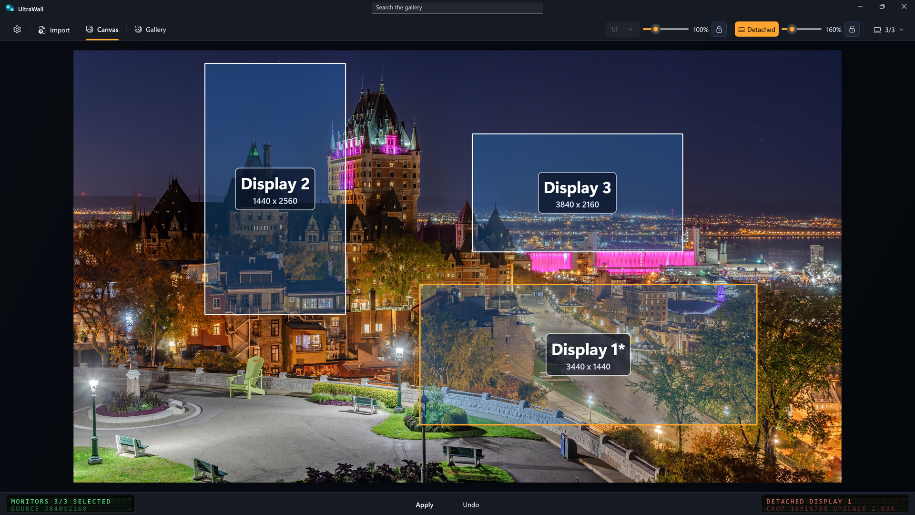Select the Display 1* label box
This screenshot has width=915, height=515.
coord(588,354)
